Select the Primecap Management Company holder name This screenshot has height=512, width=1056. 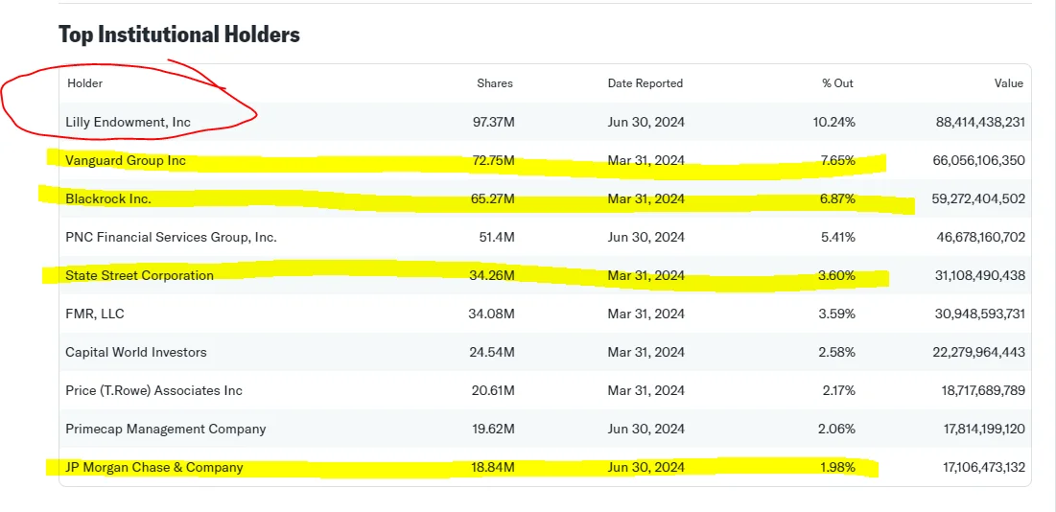(x=166, y=430)
